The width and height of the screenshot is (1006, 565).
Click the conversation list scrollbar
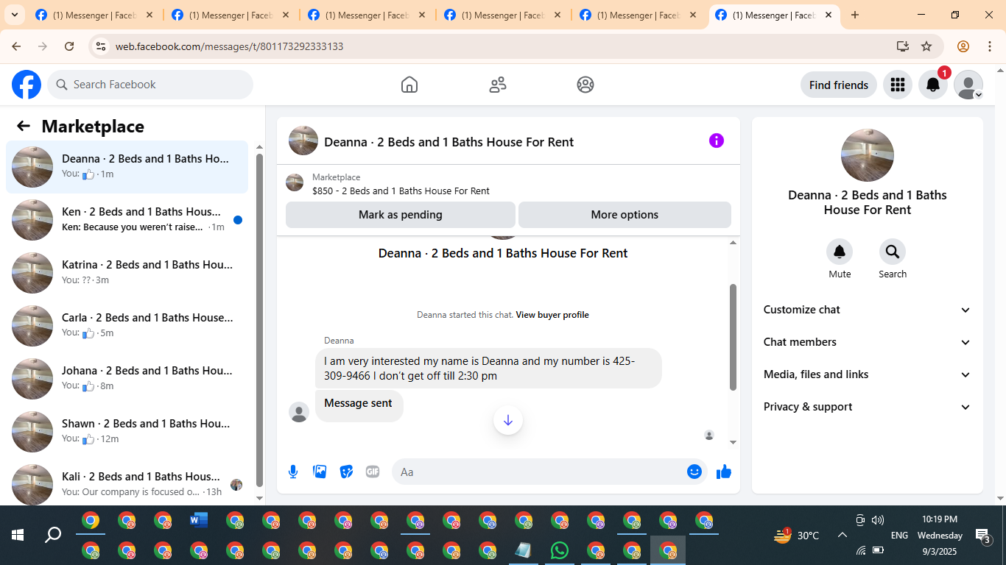259,320
